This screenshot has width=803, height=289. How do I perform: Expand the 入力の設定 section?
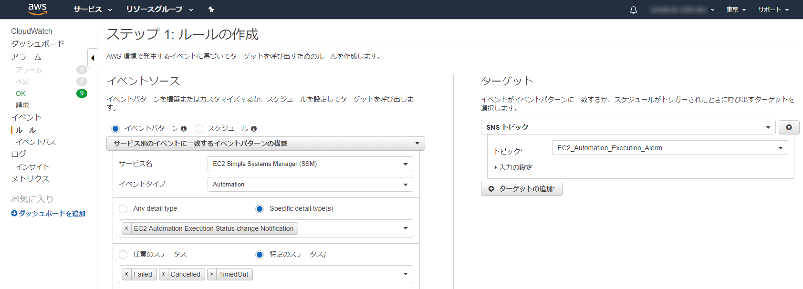[x=513, y=167]
